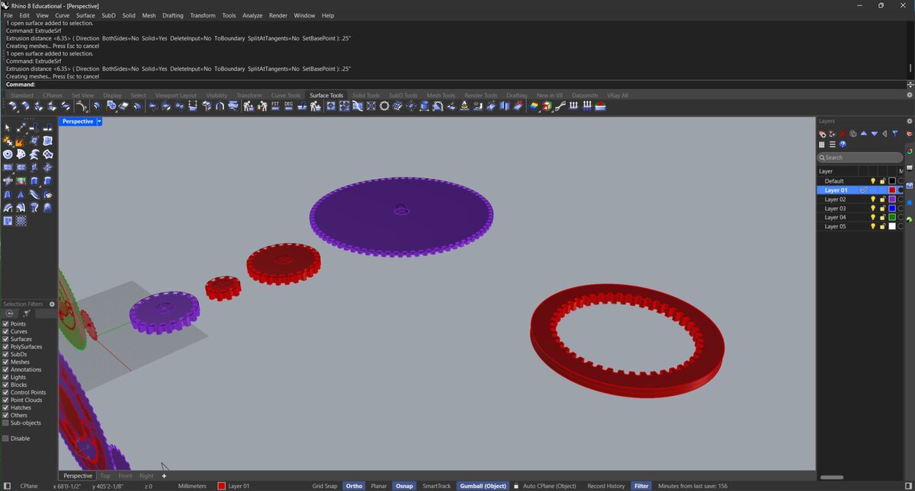This screenshot has width=915, height=491.
Task: Switch to the Top viewport tab
Action: 105,476
